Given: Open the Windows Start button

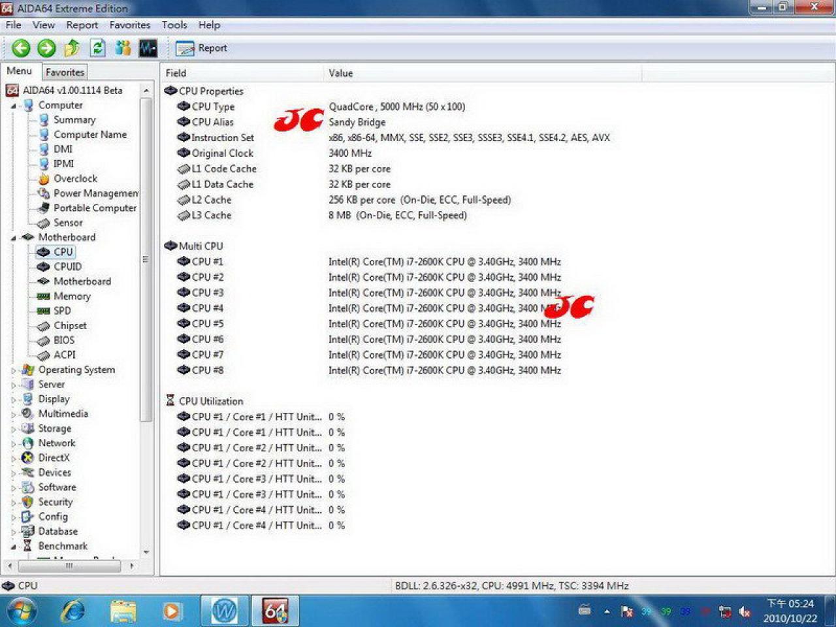Looking at the screenshot, I should pyautogui.click(x=22, y=611).
